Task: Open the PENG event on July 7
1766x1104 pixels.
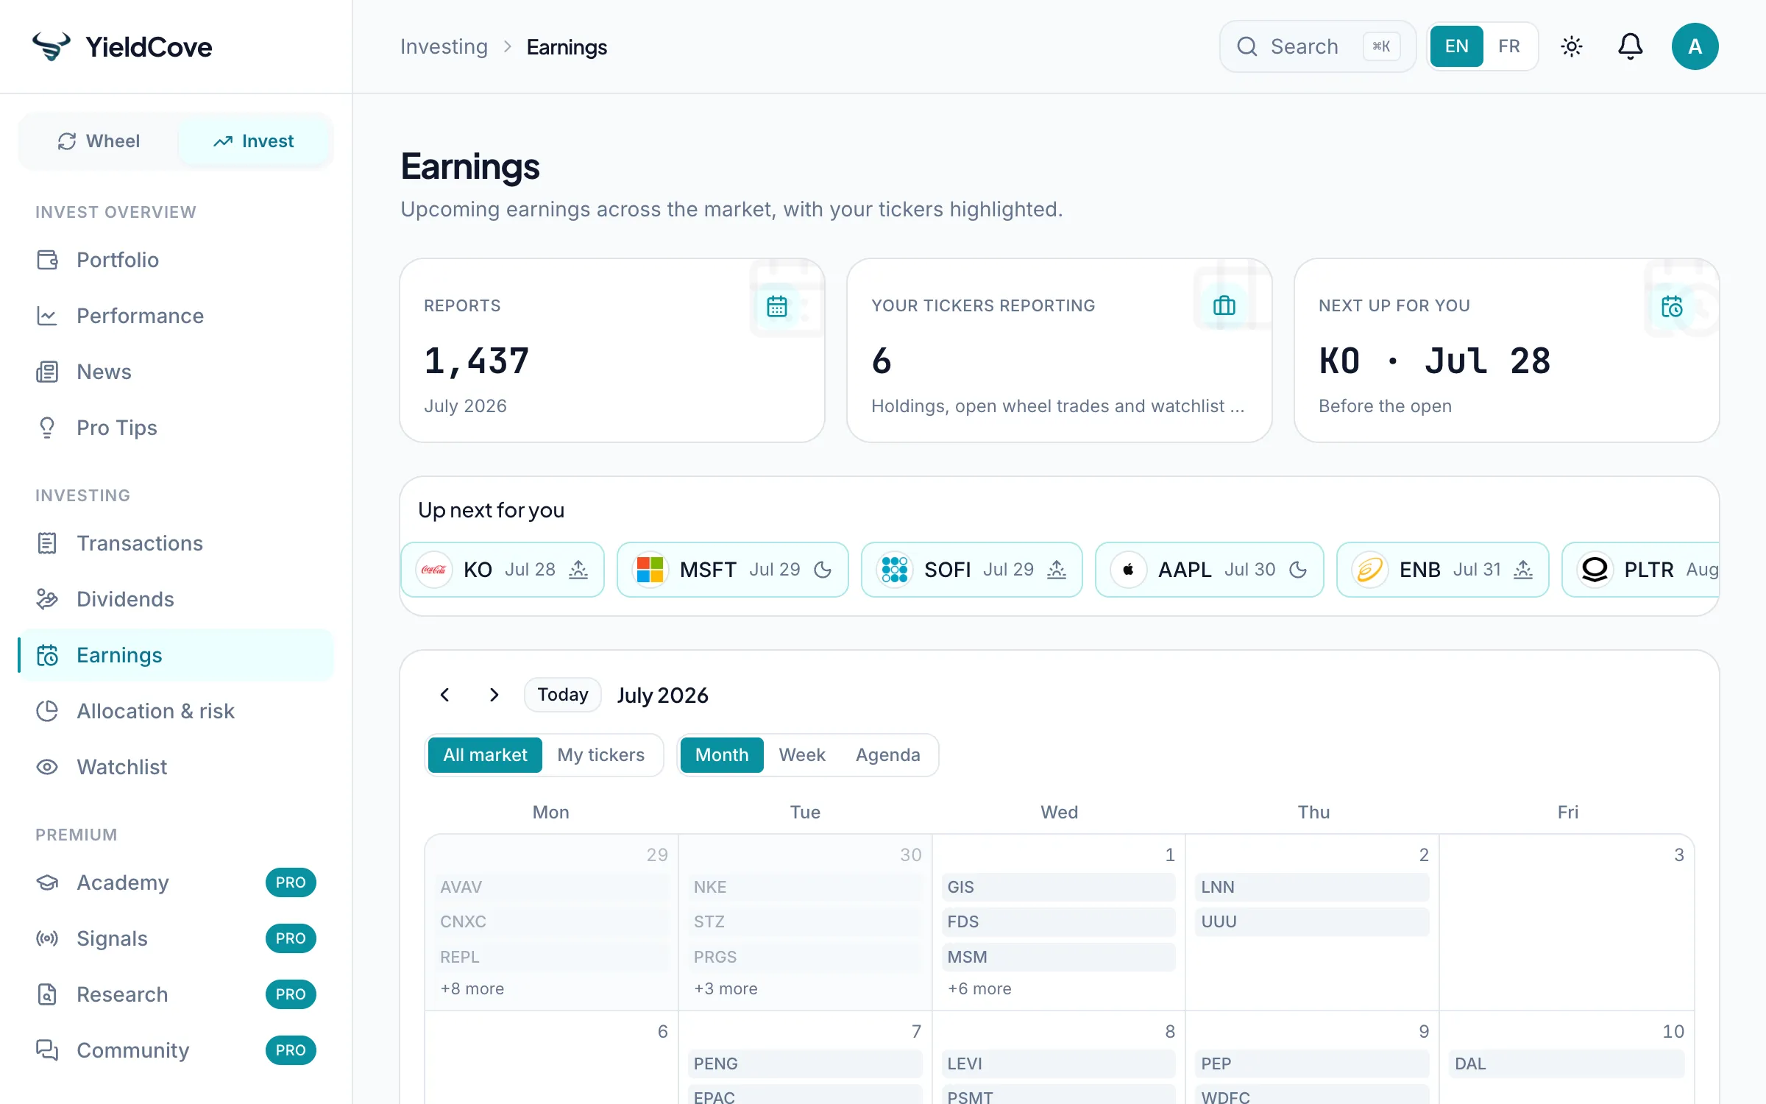Action: [x=805, y=1064]
